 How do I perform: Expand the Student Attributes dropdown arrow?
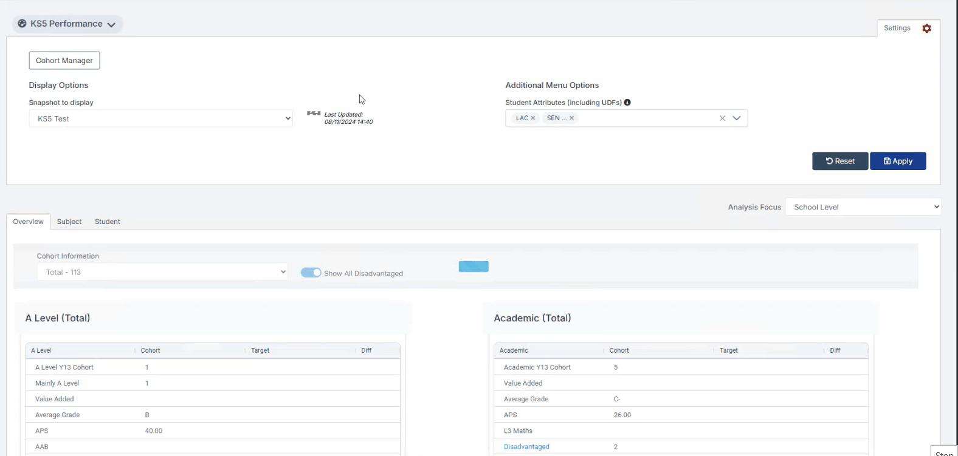[x=737, y=118]
